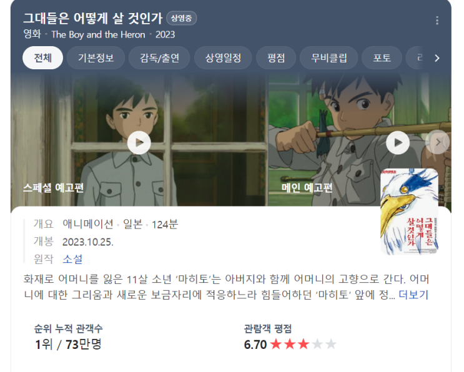Expand synopsis with 더보기 link
Screen dimensions: 464x372
point(413,295)
